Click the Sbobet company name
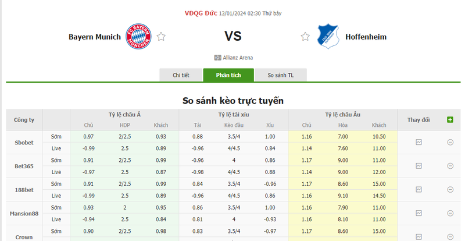Viewport: 465px width, 241px height. (x=24, y=142)
